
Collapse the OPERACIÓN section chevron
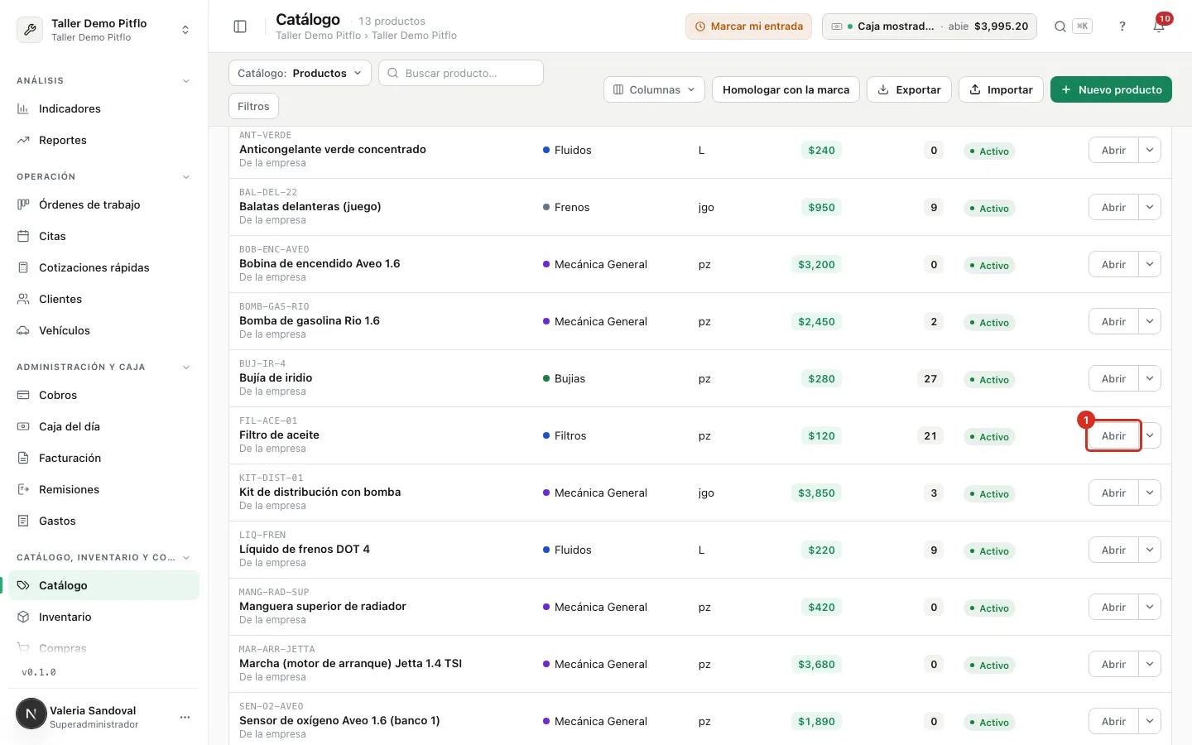[x=186, y=177]
